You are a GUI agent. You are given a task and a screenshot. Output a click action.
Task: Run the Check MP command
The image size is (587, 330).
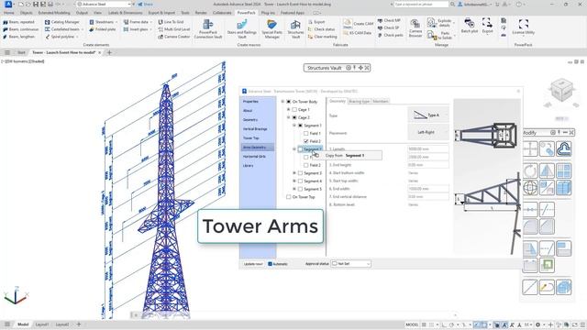click(389, 20)
